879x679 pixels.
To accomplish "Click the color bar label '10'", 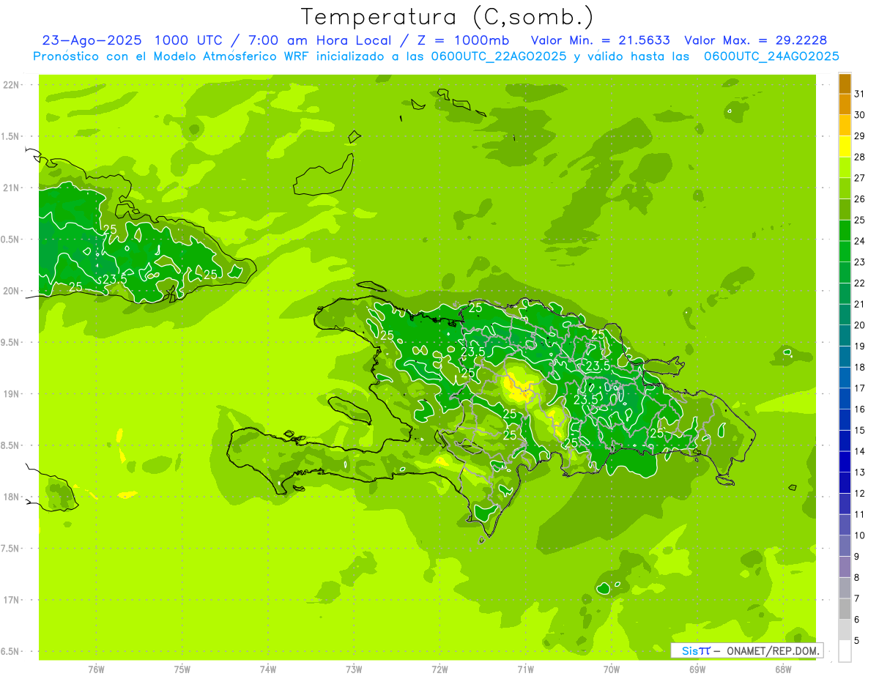I will pyautogui.click(x=859, y=535).
